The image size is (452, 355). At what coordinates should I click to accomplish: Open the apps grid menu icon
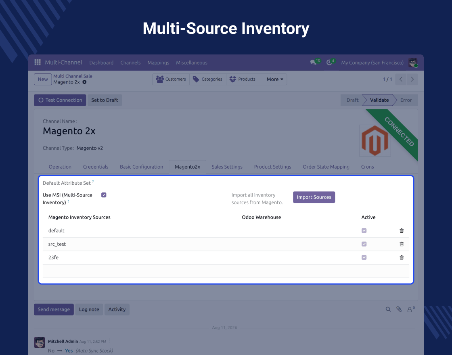pyautogui.click(x=38, y=62)
